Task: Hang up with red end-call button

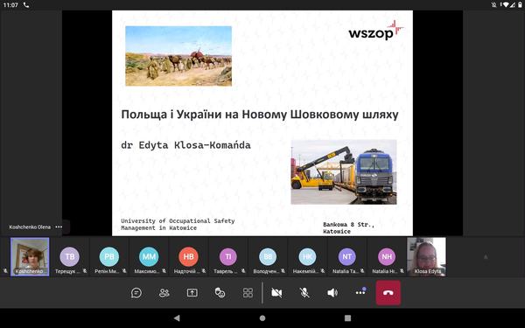Action: 388,293
